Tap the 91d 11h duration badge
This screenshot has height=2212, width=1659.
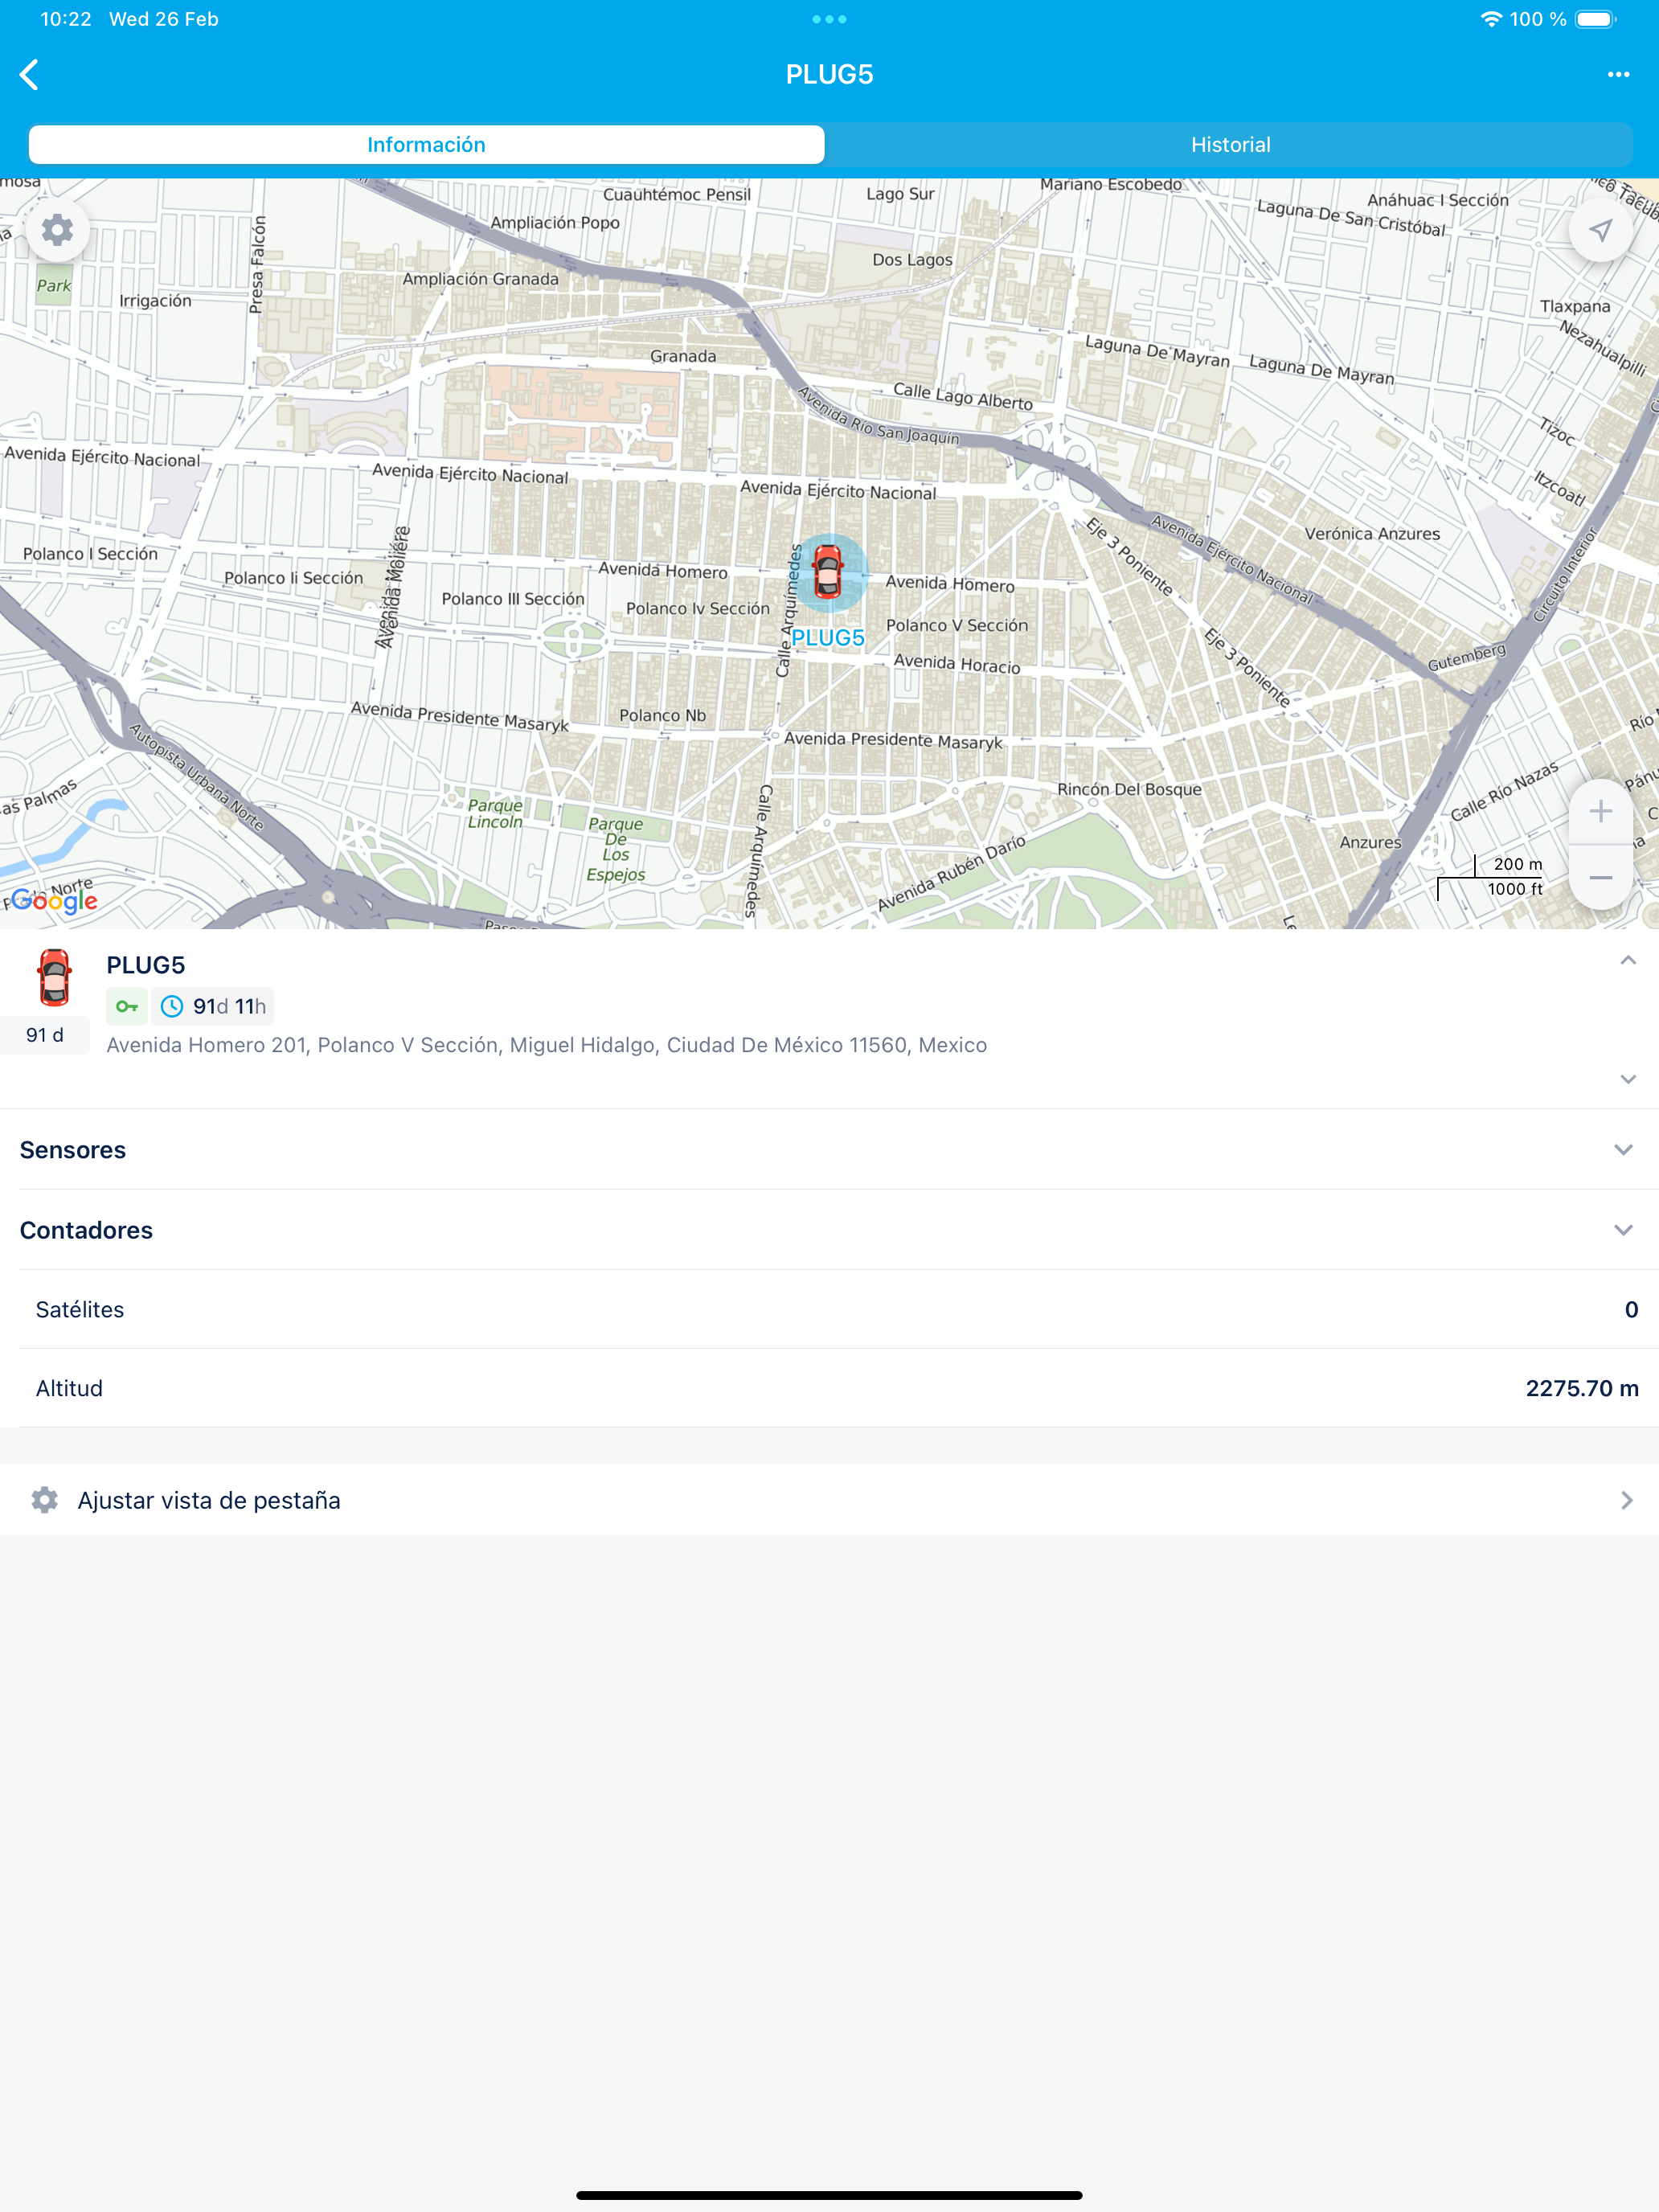click(x=212, y=1006)
